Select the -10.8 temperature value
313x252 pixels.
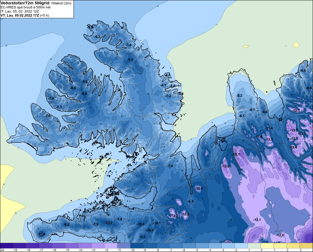point(199,188)
